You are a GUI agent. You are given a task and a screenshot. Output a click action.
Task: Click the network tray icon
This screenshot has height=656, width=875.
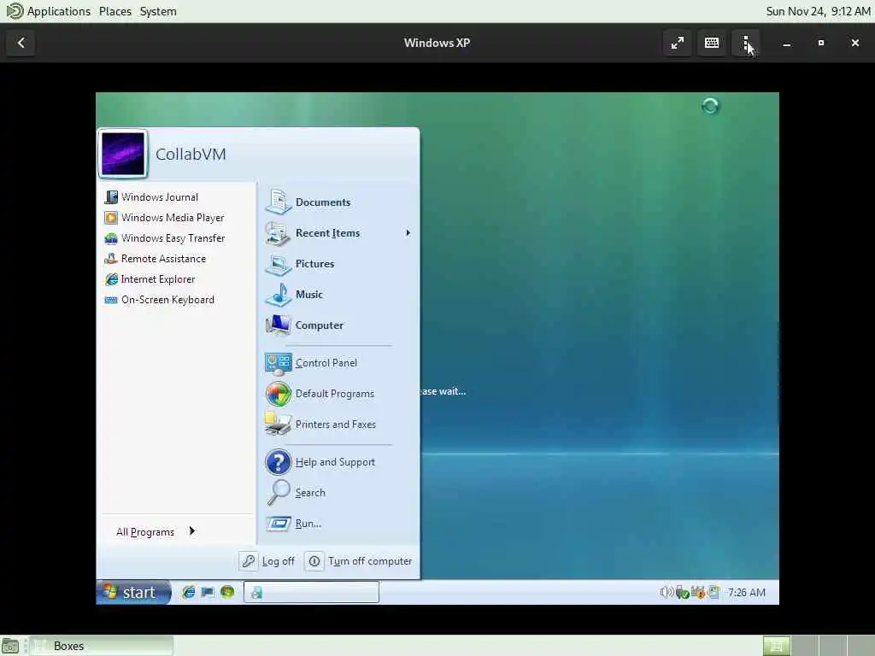tap(714, 592)
